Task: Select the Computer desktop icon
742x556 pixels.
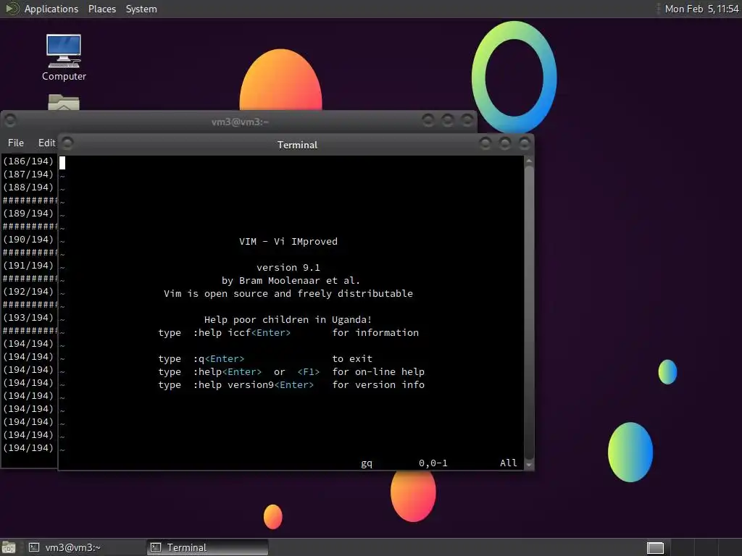Action: pos(64,57)
